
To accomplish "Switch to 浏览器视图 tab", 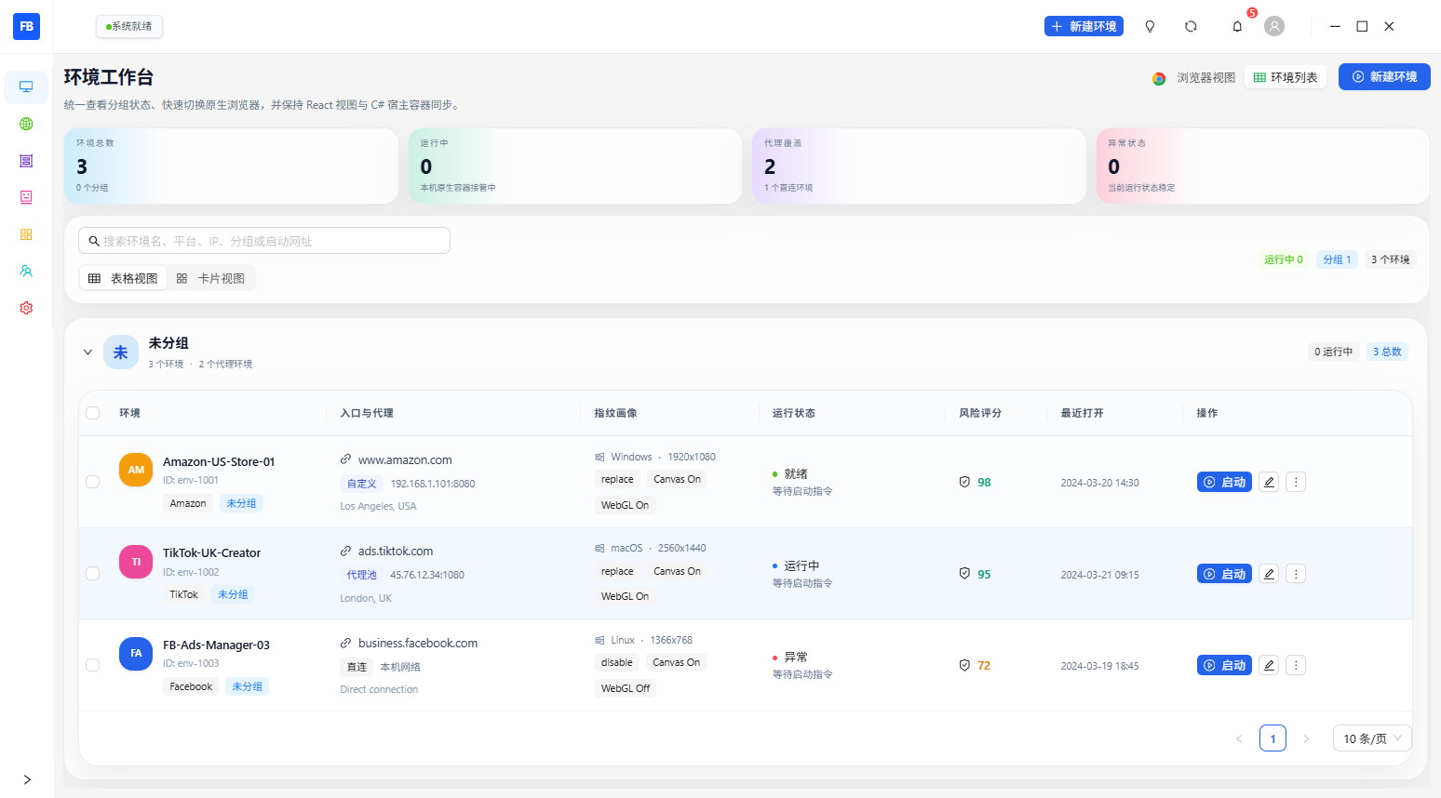I will point(1194,78).
